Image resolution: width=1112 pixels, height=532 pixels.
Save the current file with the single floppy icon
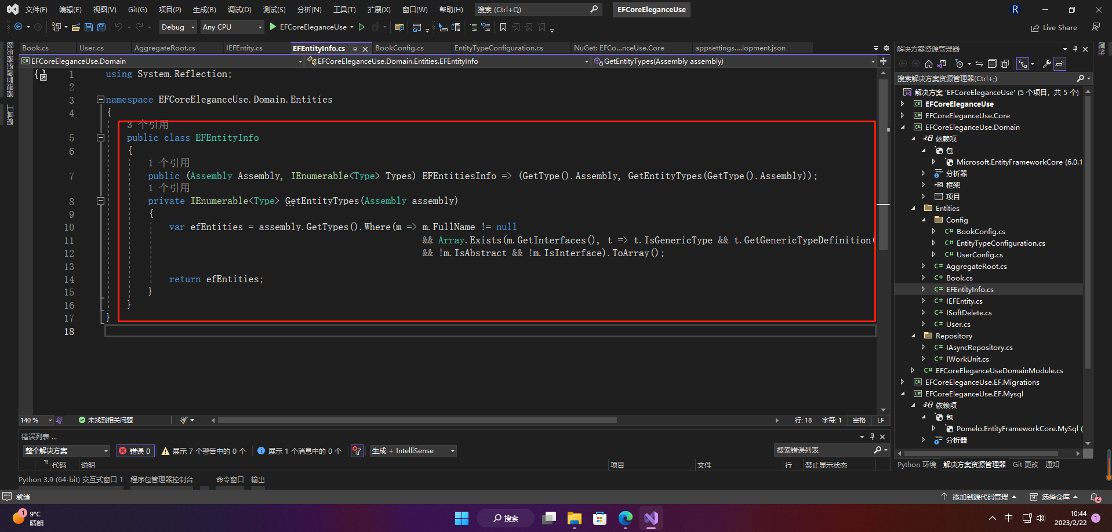point(89,27)
